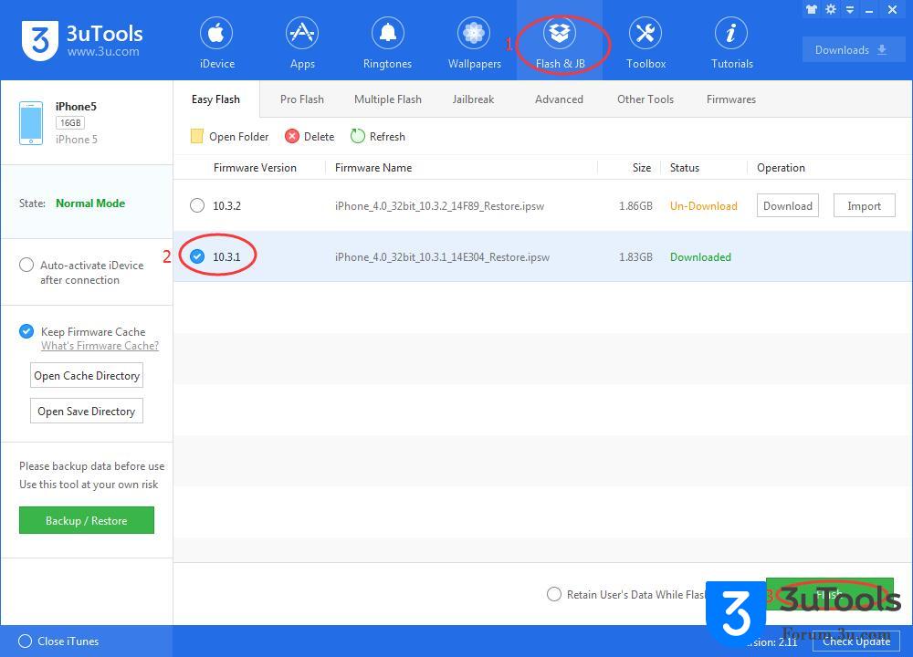Open the Apps section
Viewport: 913px width, 657px height.
[302, 44]
